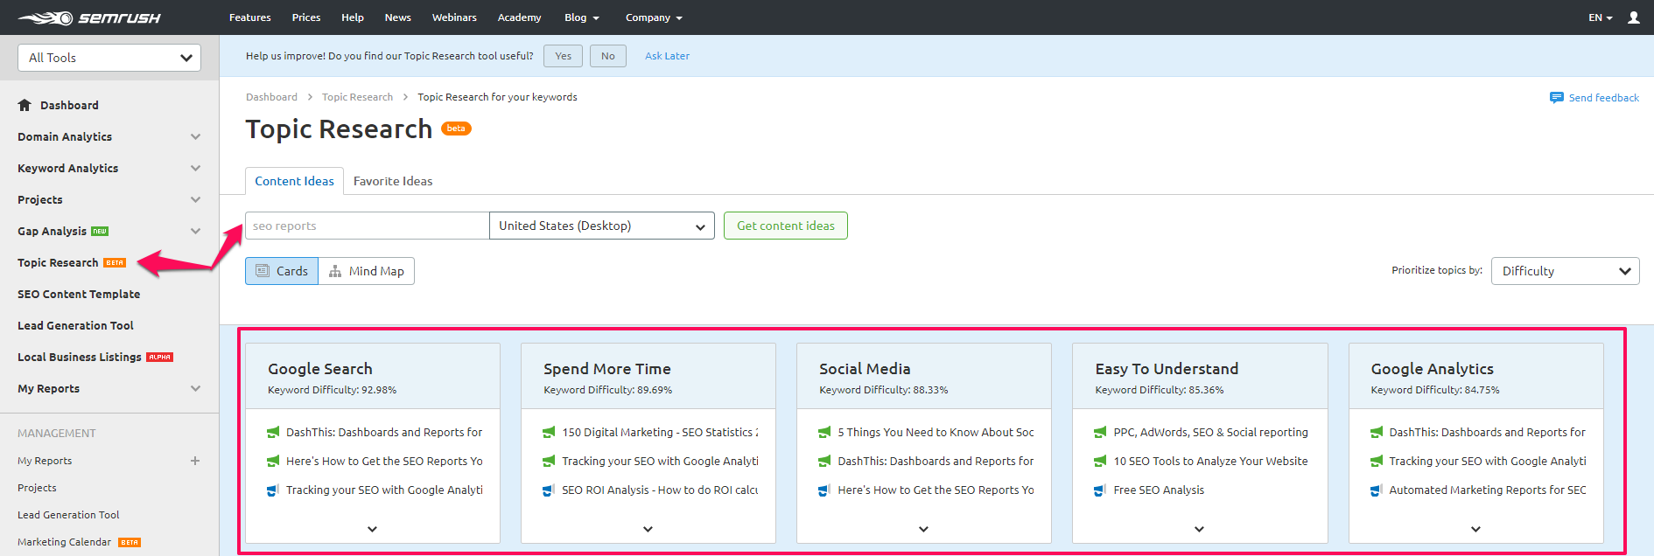Open '5 Things You Need to Know' headline
The height and width of the screenshot is (556, 1654).
click(x=936, y=433)
